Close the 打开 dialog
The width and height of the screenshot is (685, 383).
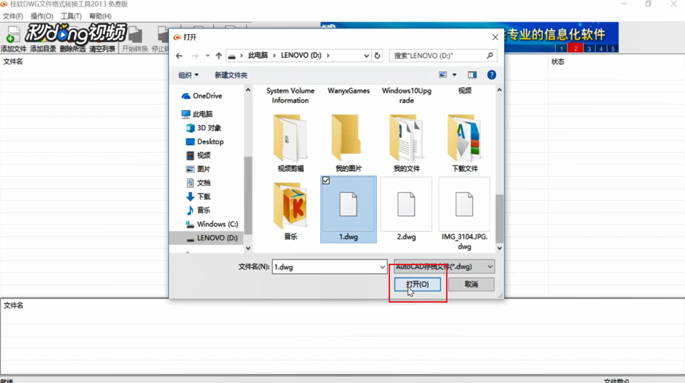click(495, 37)
